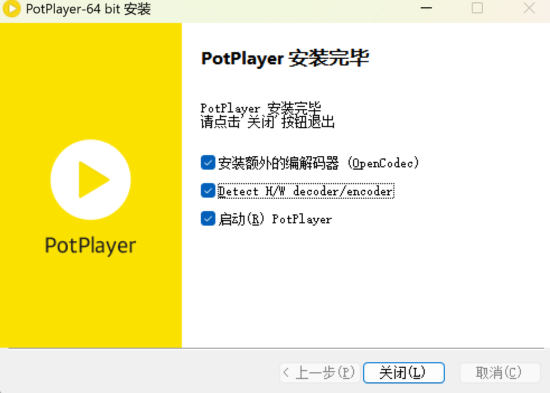
Task: Click the PotPlayer wordmark in the yellow sidebar
Action: pyautogui.click(x=90, y=245)
